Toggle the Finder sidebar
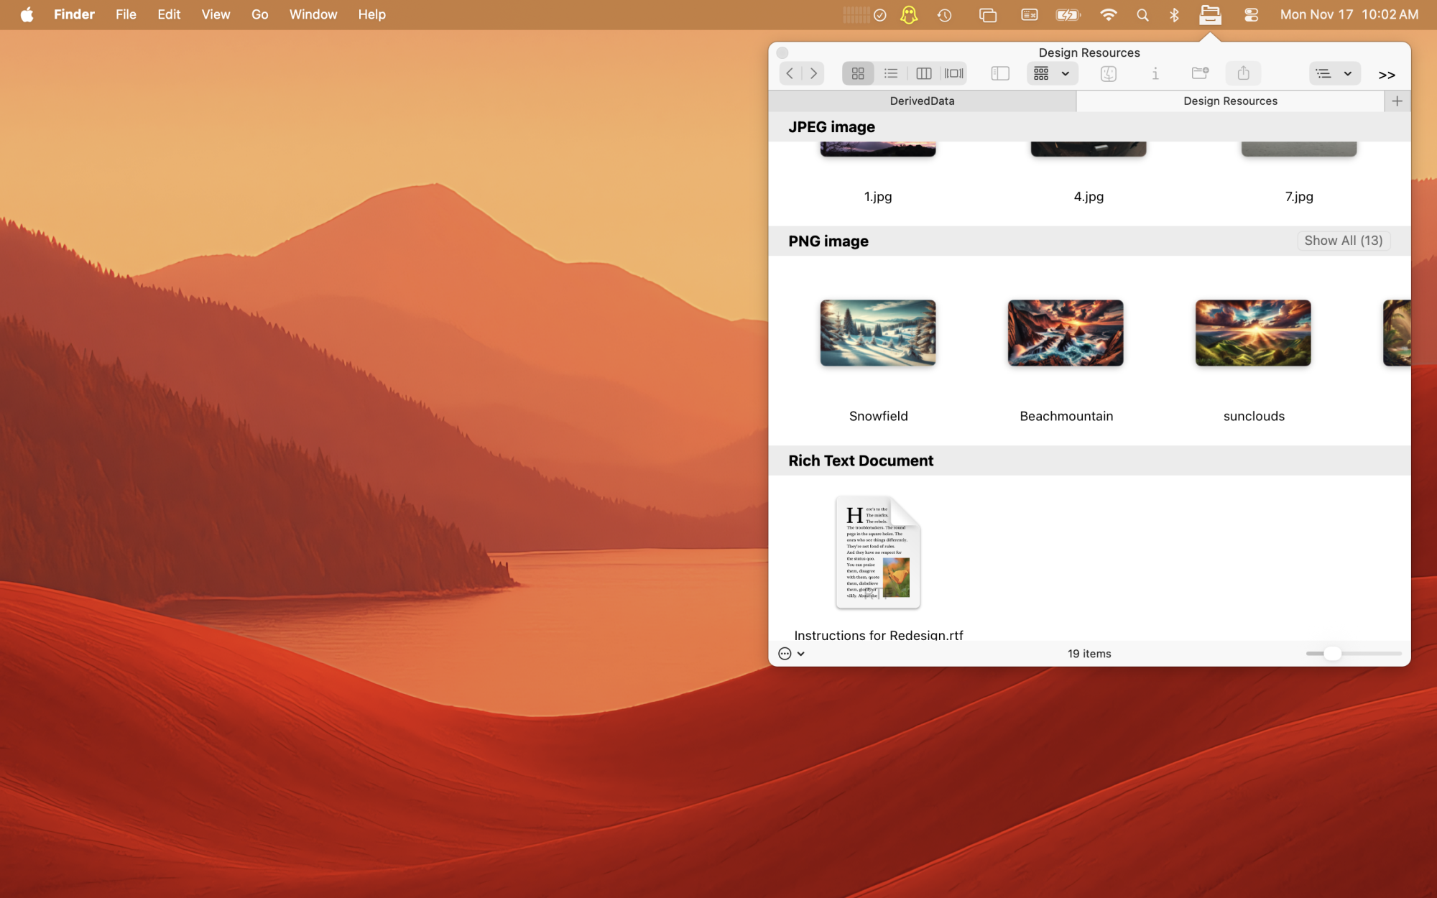 coord(999,73)
